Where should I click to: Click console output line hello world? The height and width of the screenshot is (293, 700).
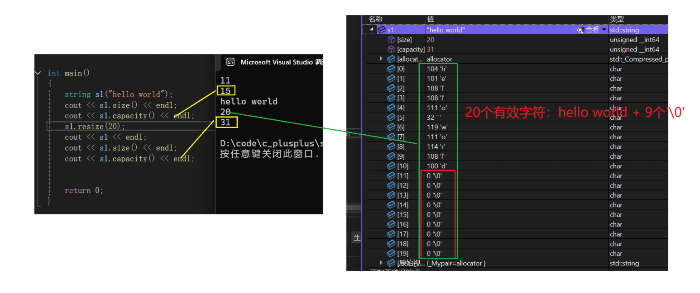tap(249, 101)
